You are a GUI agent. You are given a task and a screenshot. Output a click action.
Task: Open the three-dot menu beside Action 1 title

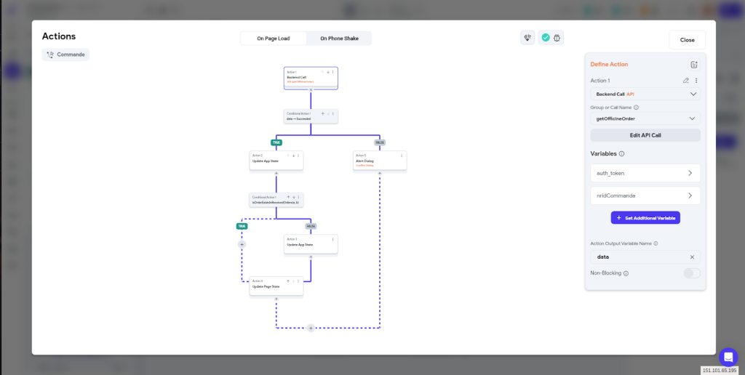[696, 81]
